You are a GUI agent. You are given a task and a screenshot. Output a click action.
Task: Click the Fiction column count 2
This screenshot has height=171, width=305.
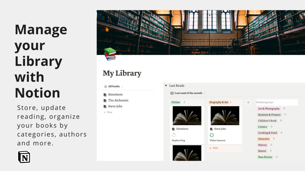(x=184, y=102)
